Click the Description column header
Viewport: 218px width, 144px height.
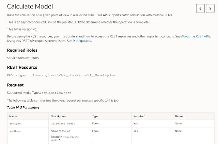[58, 116]
